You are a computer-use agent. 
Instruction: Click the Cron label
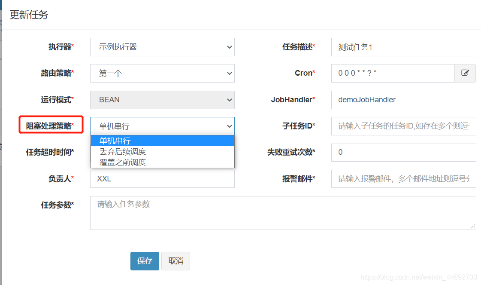coord(305,73)
